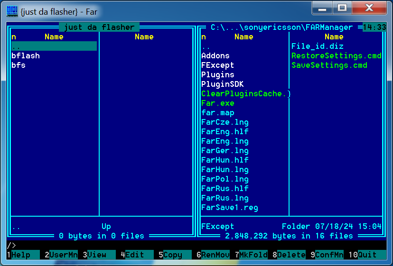Select the FarEng.hlf file
Screen dimensions: 393x266
point(225,131)
